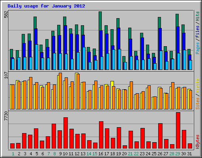
Task: Click day label 26 on the x-axis
Action: (160, 154)
